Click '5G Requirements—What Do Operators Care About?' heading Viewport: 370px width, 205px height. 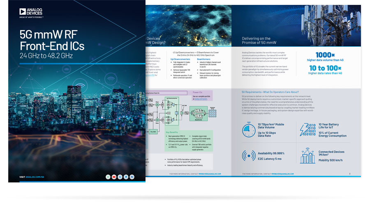coord(270,92)
